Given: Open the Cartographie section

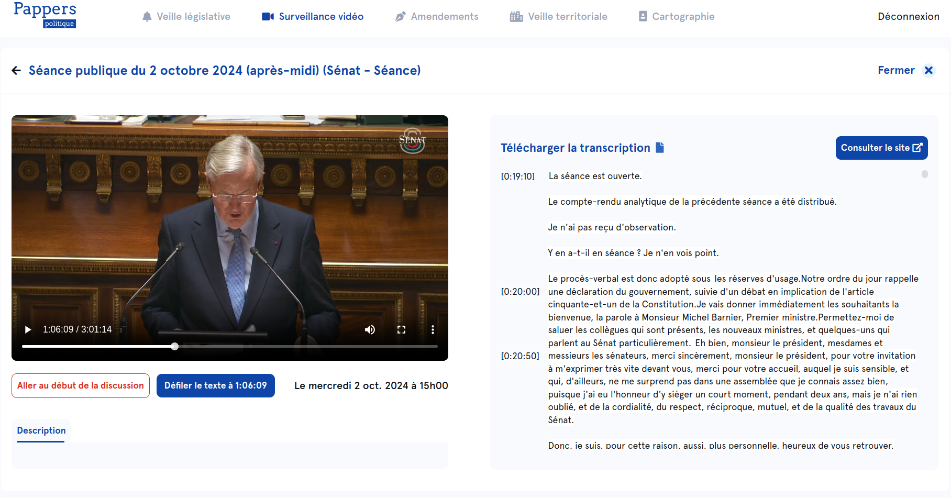Looking at the screenshot, I should pos(676,17).
